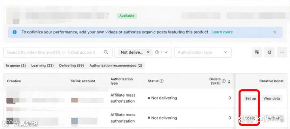Open the column settings icon

pyautogui.click(x=257, y=52)
